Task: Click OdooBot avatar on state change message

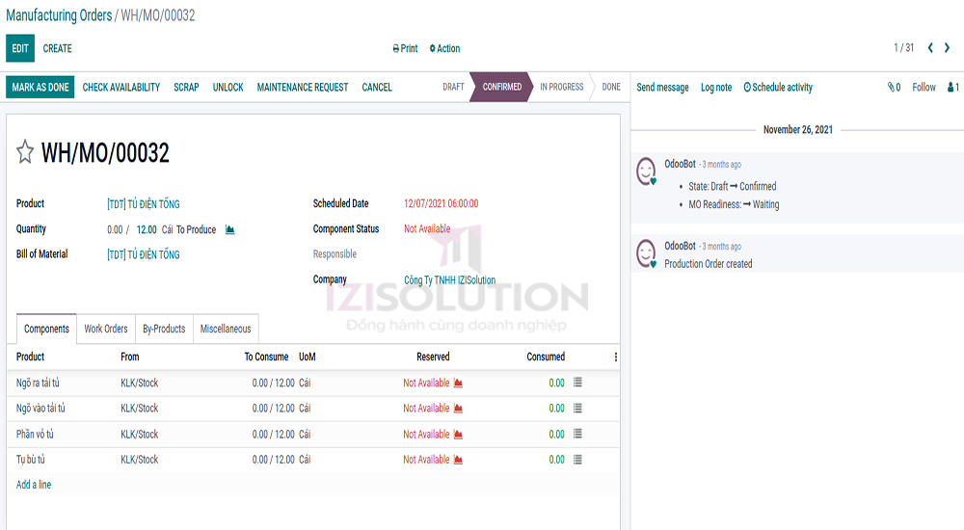Action: coord(646,172)
